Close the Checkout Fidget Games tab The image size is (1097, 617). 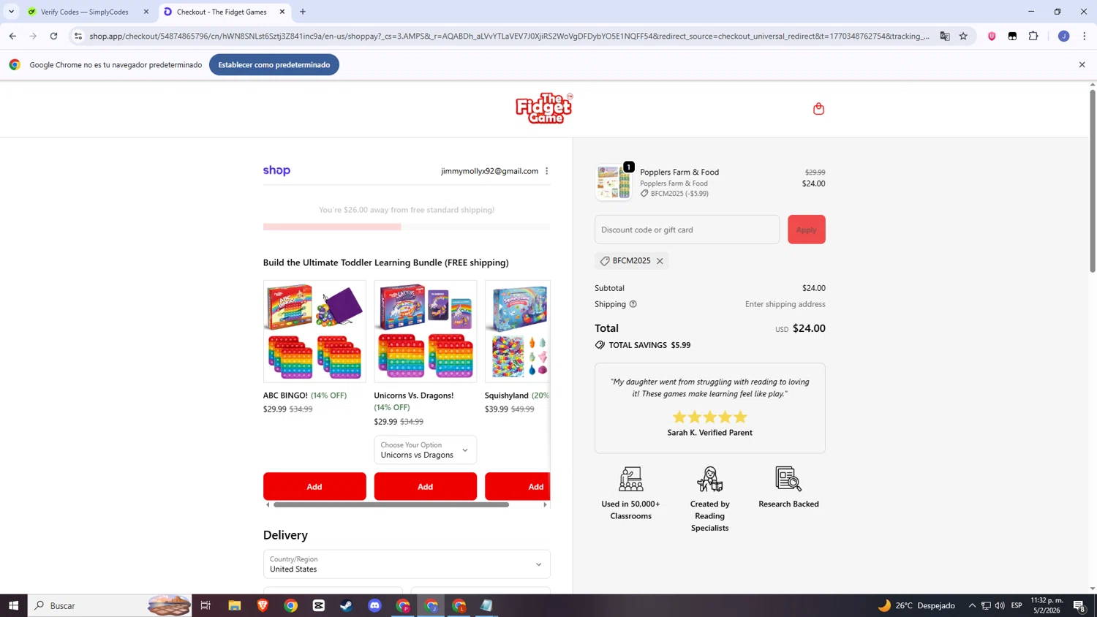282,12
